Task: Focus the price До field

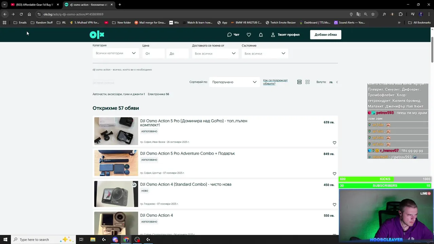Action: pyautogui.click(x=177, y=54)
